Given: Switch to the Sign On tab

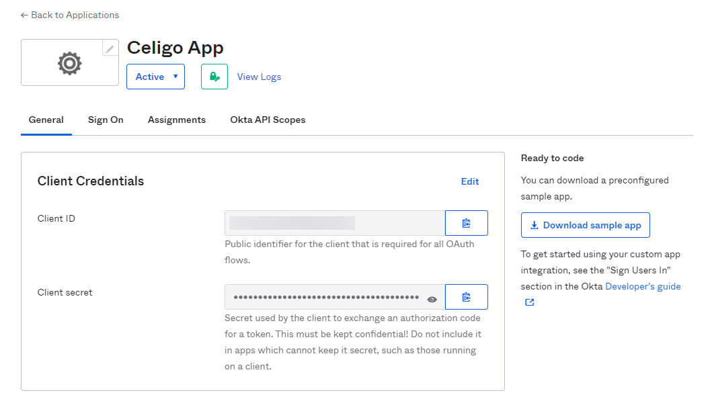Looking at the screenshot, I should pyautogui.click(x=106, y=120).
